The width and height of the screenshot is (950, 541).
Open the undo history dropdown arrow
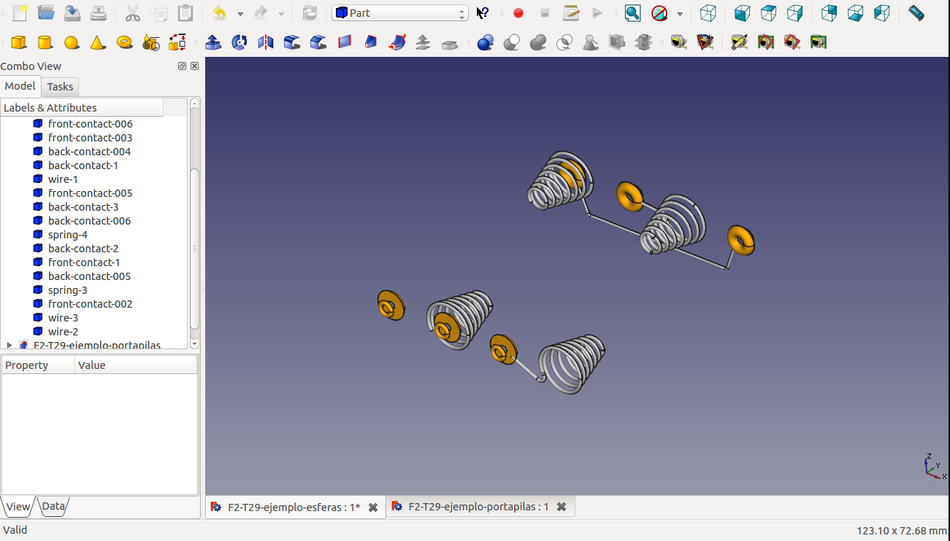click(240, 14)
